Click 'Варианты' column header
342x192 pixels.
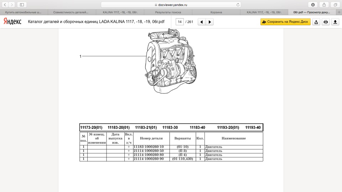tap(182, 138)
